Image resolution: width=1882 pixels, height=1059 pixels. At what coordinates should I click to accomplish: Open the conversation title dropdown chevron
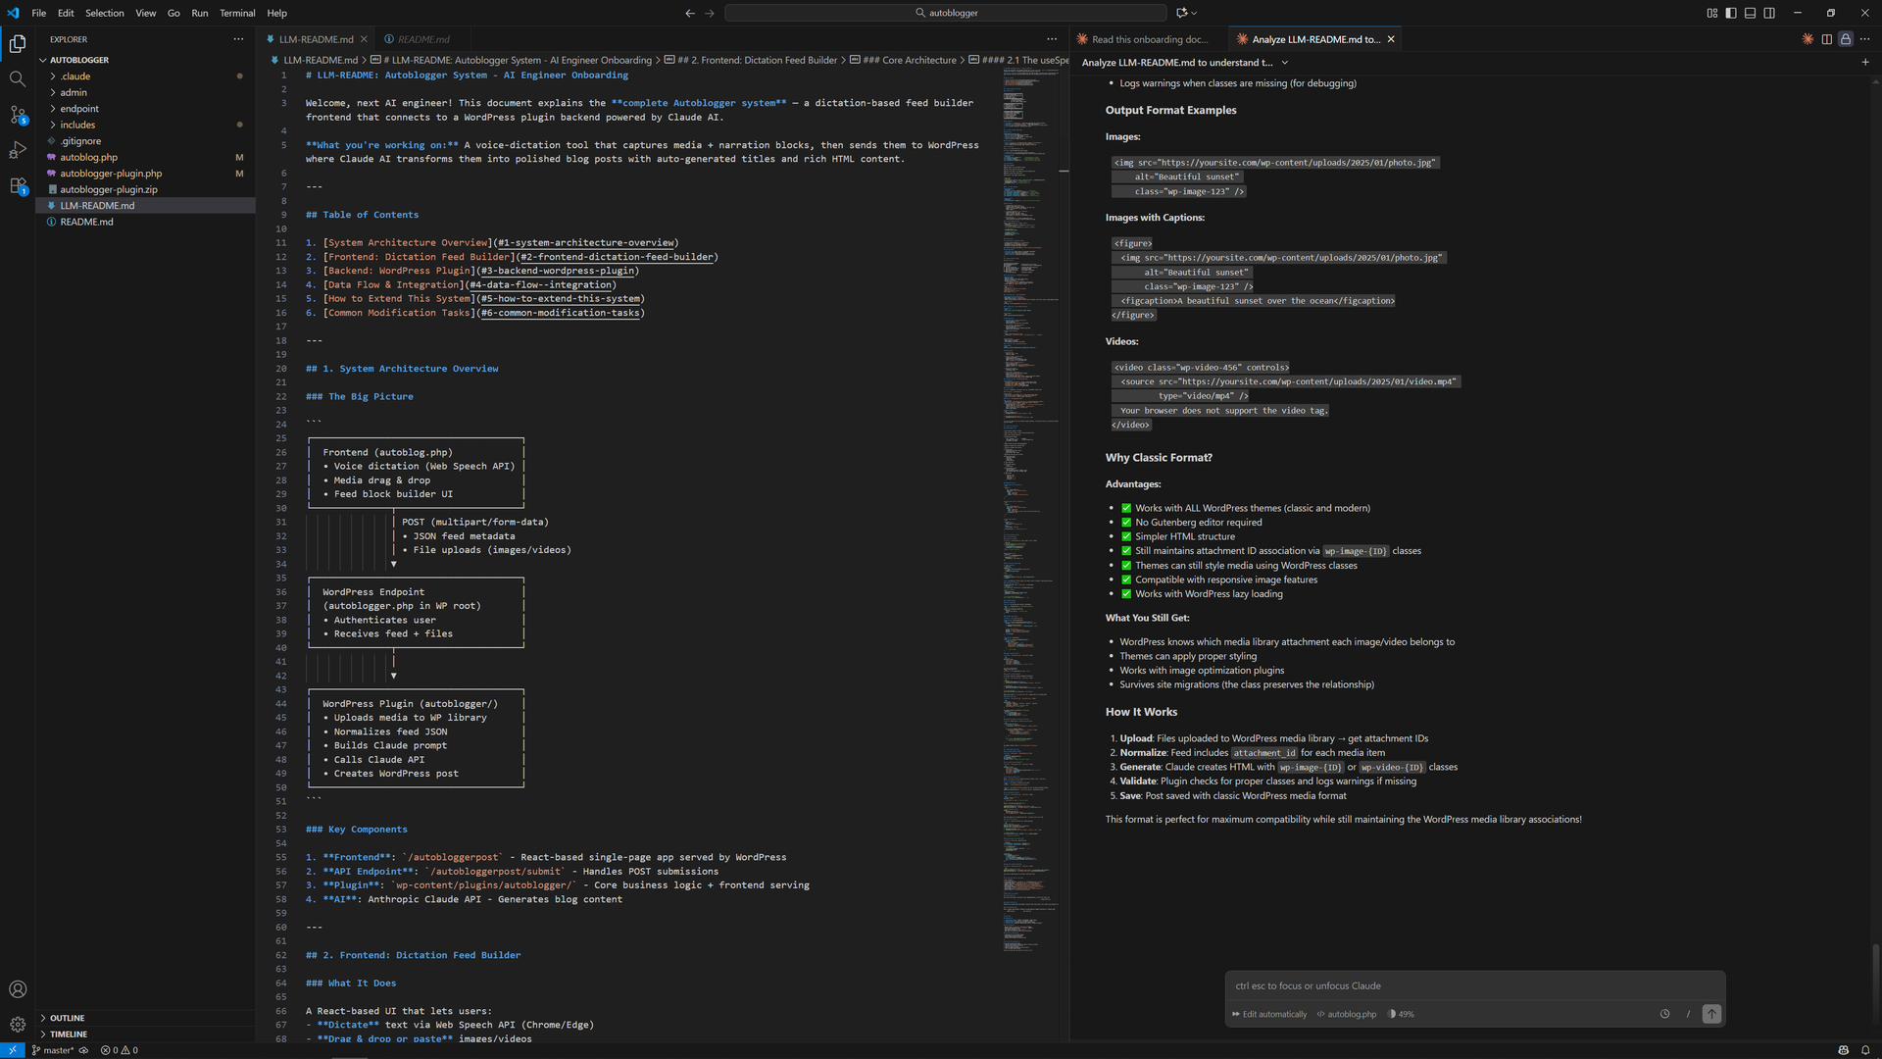1285,62
